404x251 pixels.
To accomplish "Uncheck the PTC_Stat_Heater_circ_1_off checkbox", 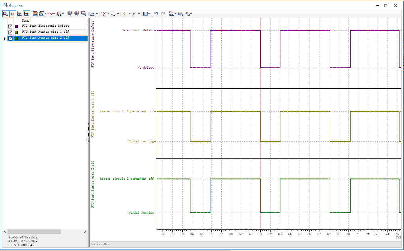I will click(x=10, y=32).
